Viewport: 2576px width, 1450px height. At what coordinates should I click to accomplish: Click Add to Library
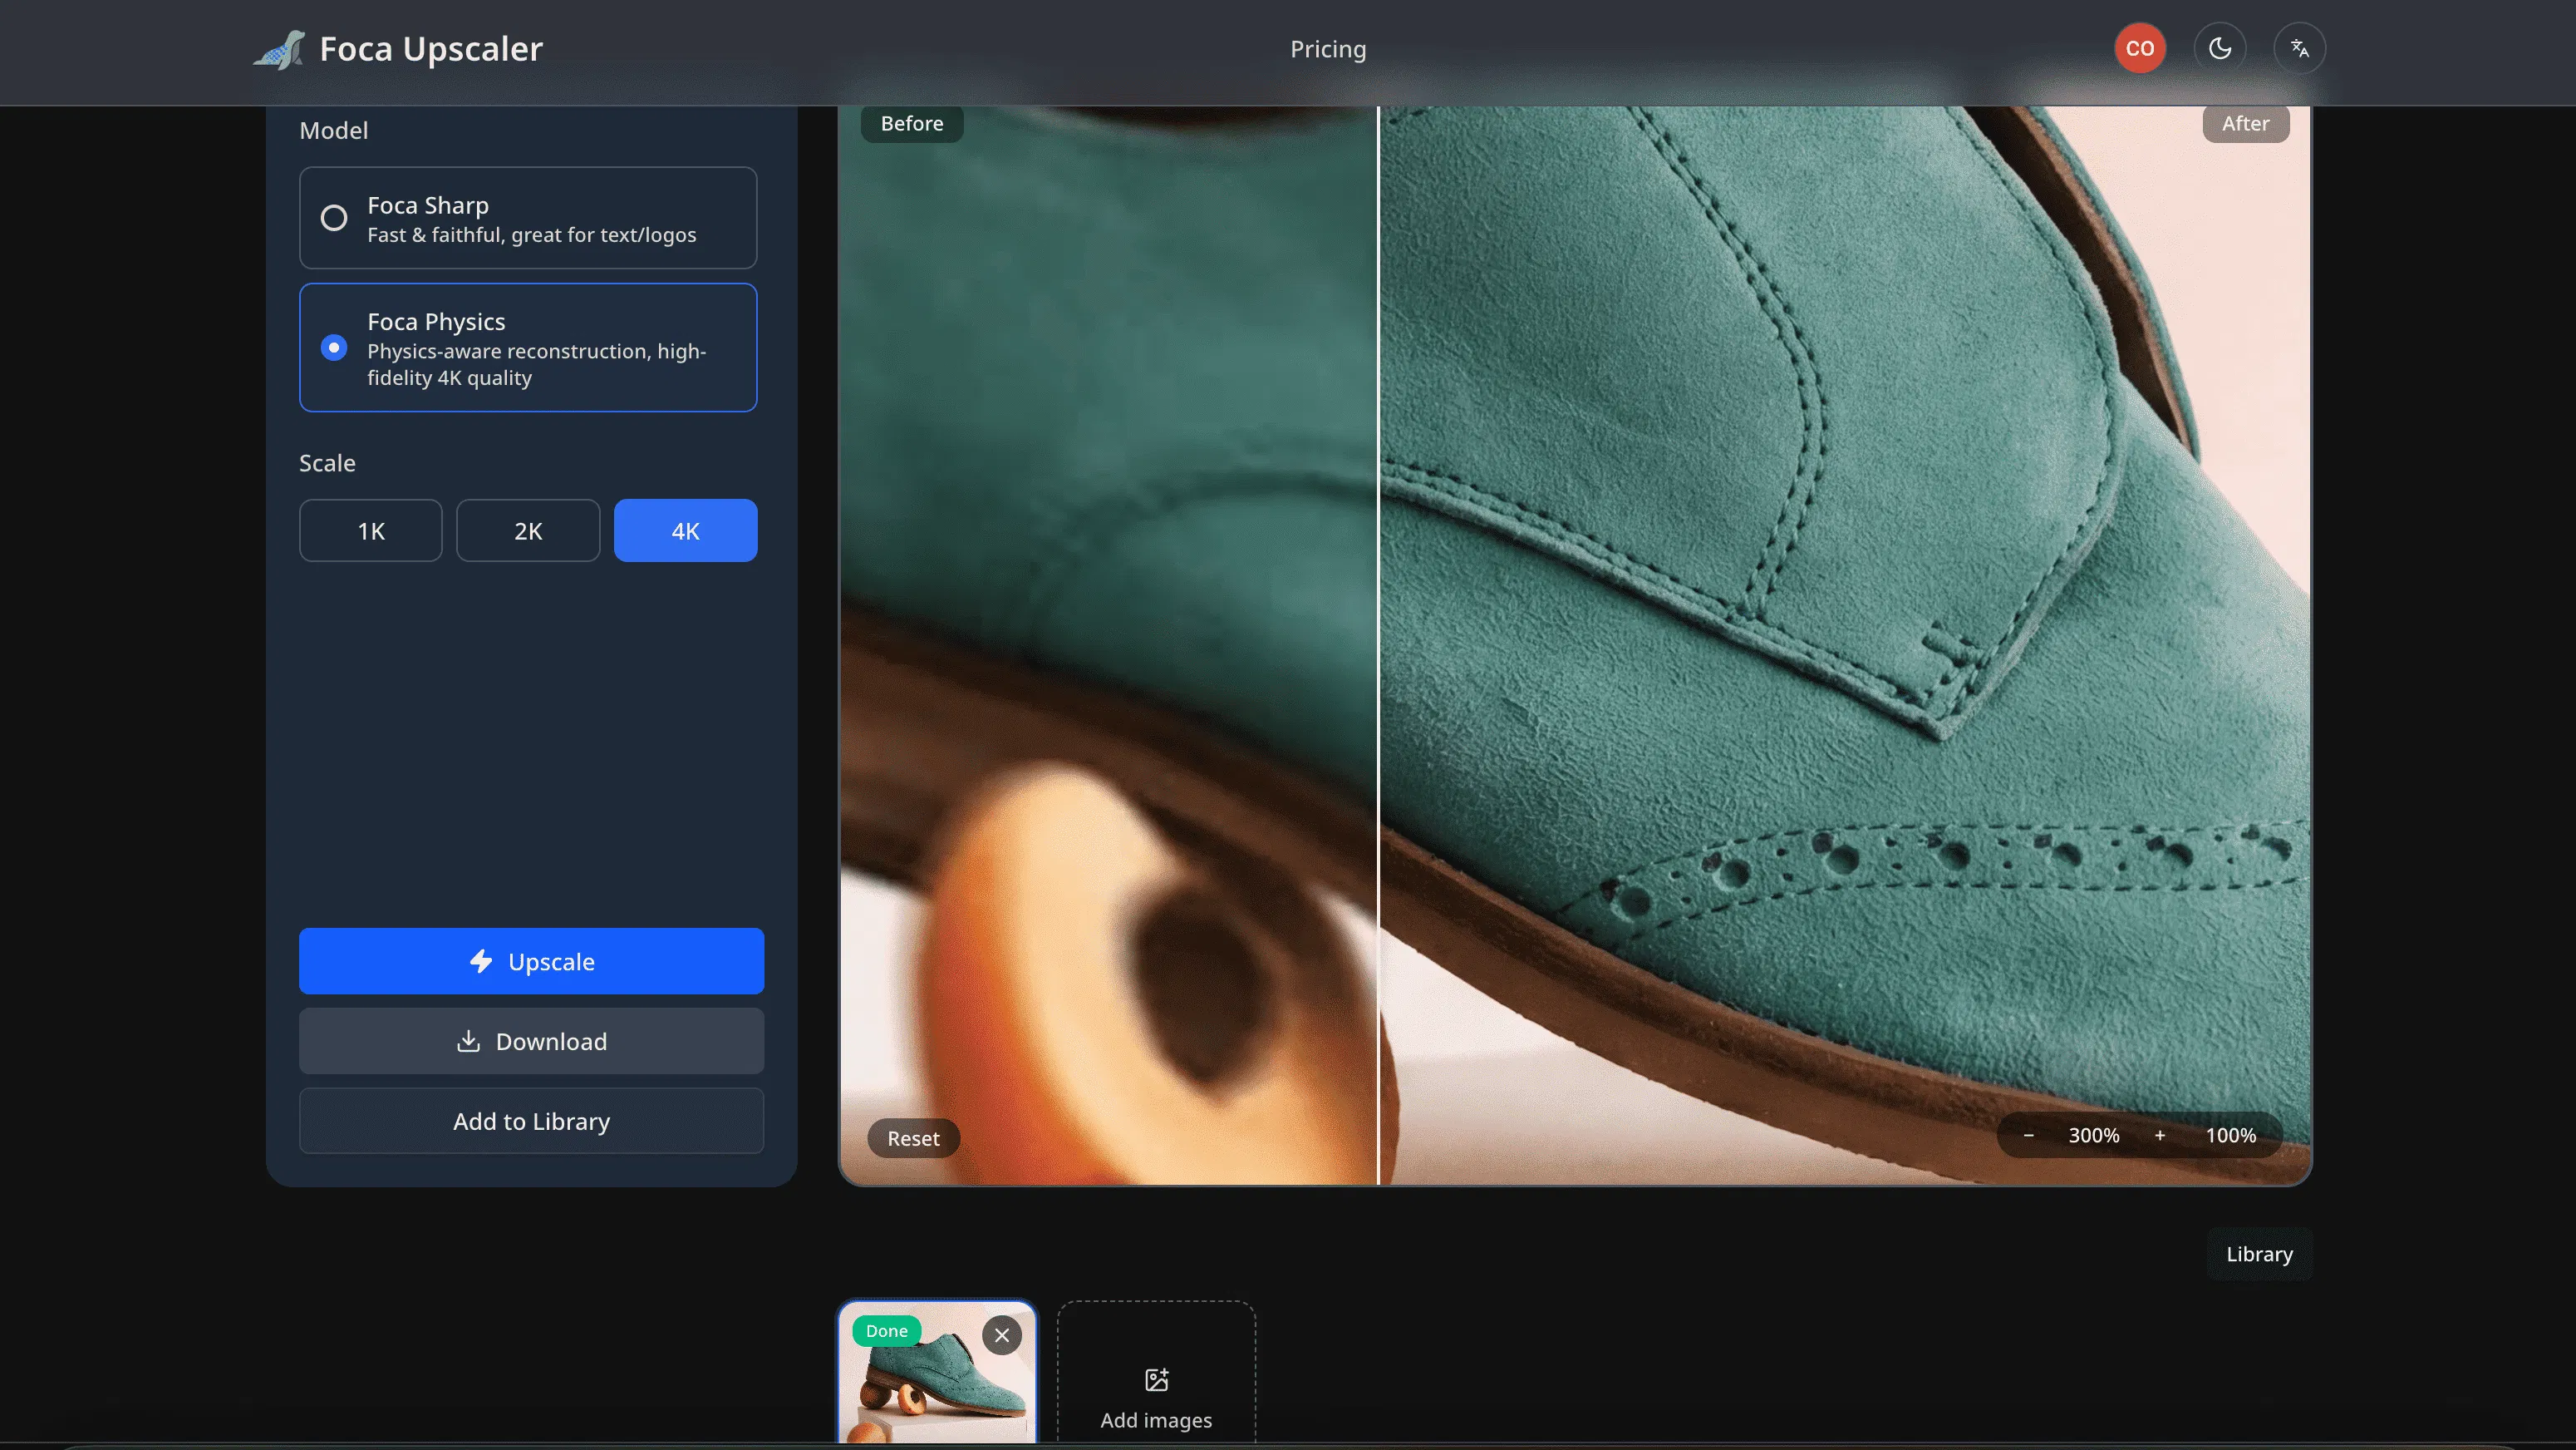(531, 1121)
